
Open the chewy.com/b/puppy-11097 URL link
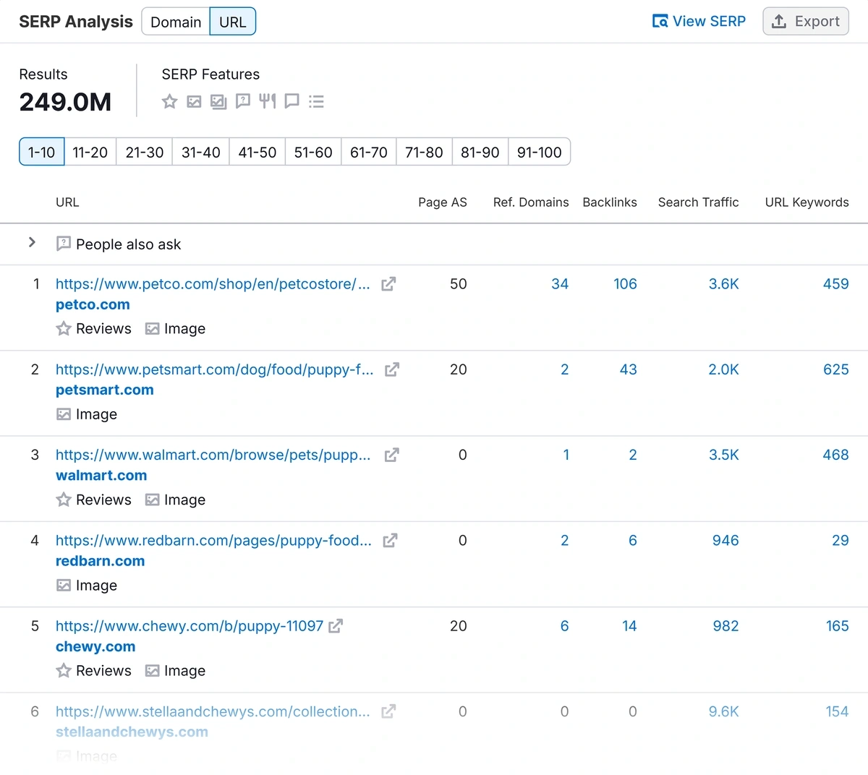(190, 626)
